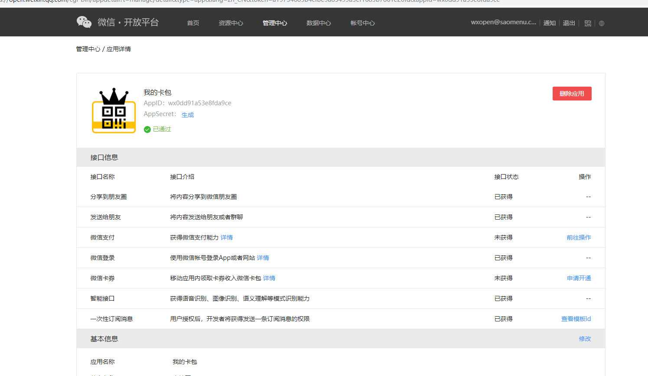Click the globe language icon in header
This screenshot has height=376, width=648.
pyautogui.click(x=602, y=23)
